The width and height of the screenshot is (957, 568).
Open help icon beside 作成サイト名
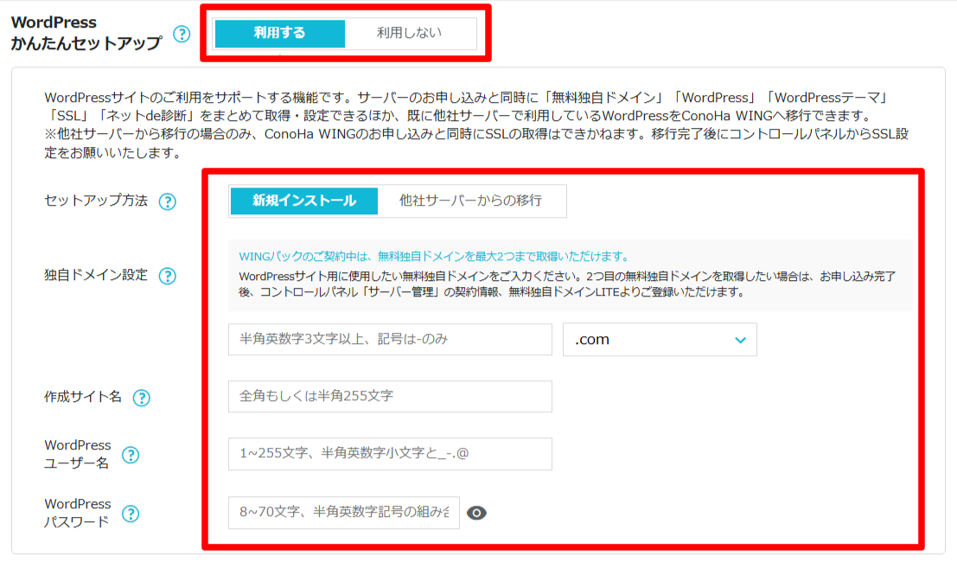[x=142, y=398]
